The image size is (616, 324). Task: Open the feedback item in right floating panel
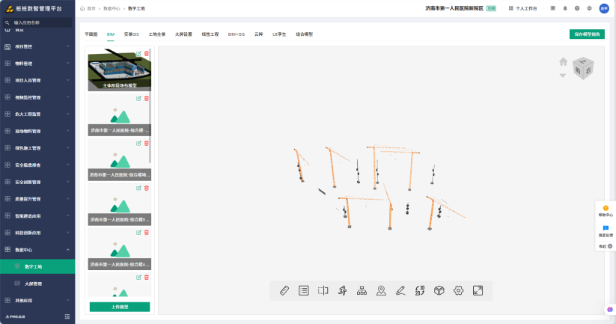coord(606,231)
